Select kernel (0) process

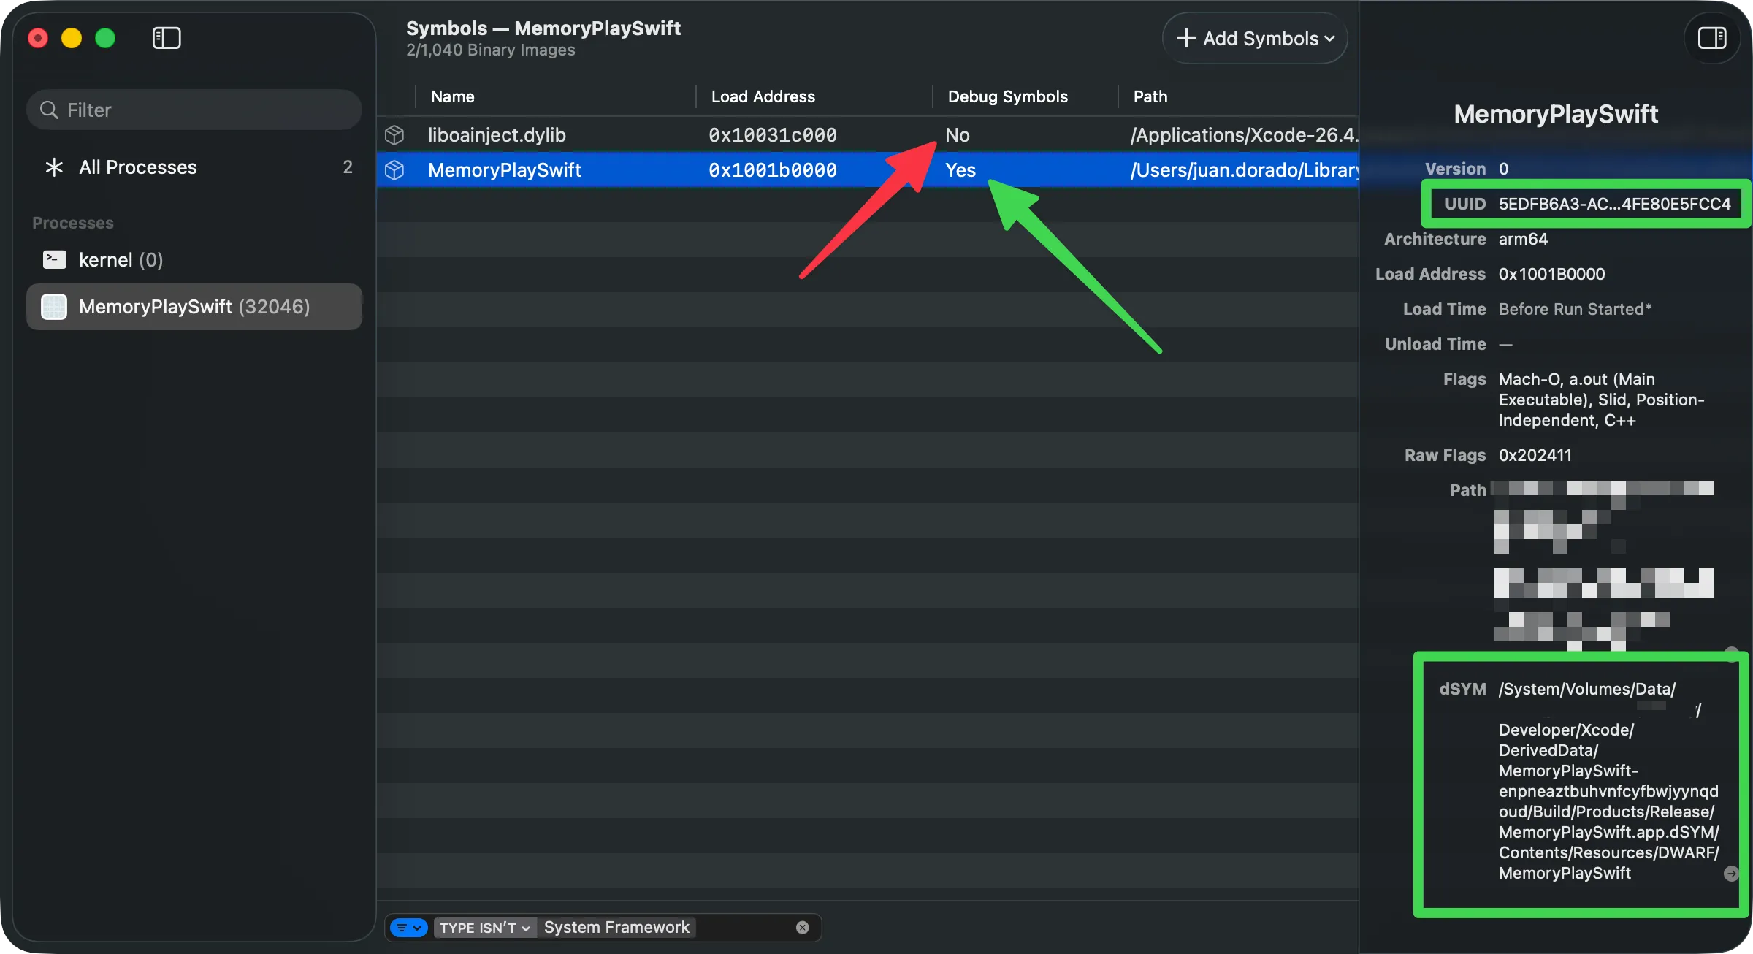click(194, 260)
